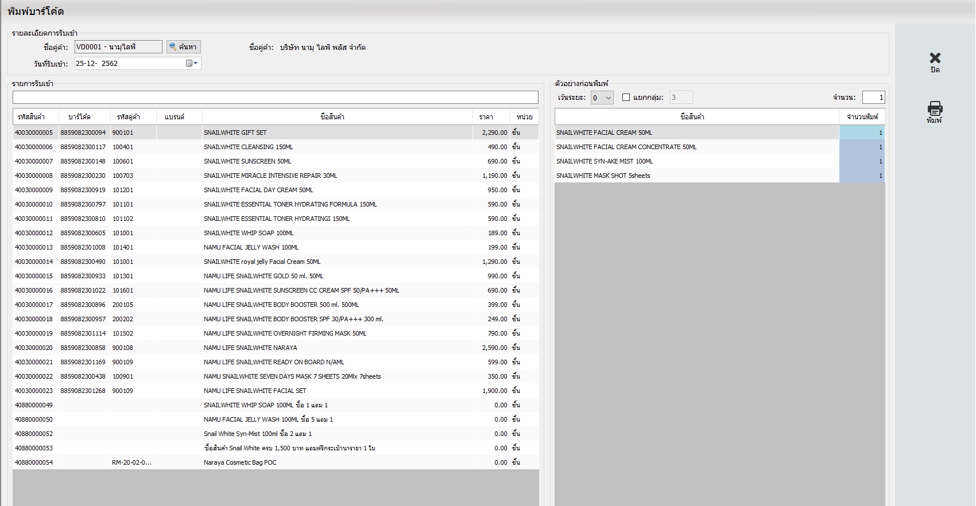Select NAMU LIFE SNAILWHITE OVERNIGHT FIRMING MASK

(x=276, y=333)
